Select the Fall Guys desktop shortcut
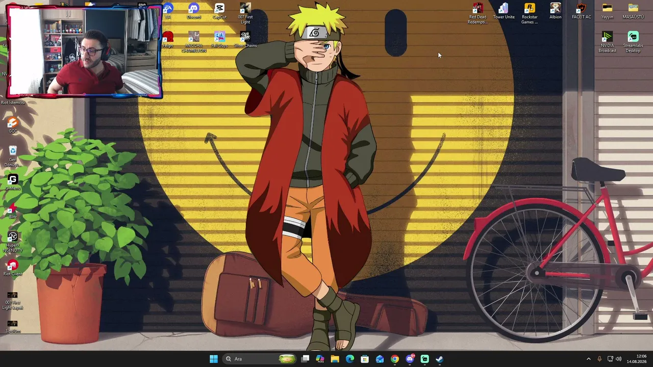 point(219,40)
